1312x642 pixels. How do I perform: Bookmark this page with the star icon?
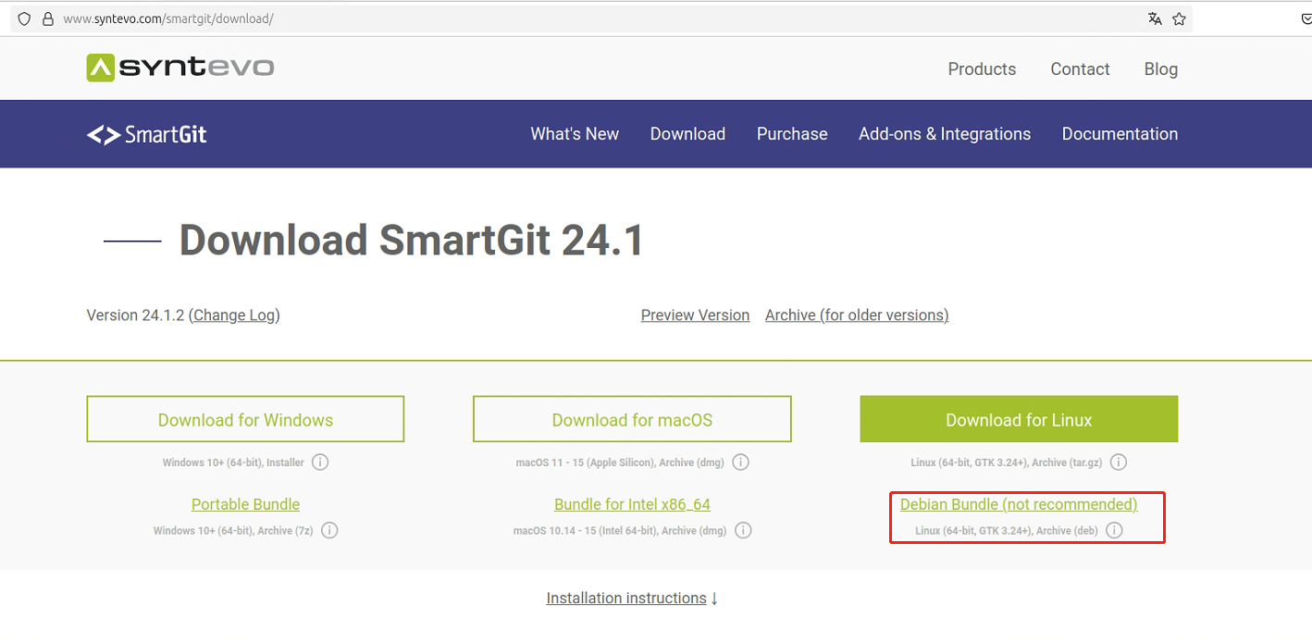[1179, 19]
